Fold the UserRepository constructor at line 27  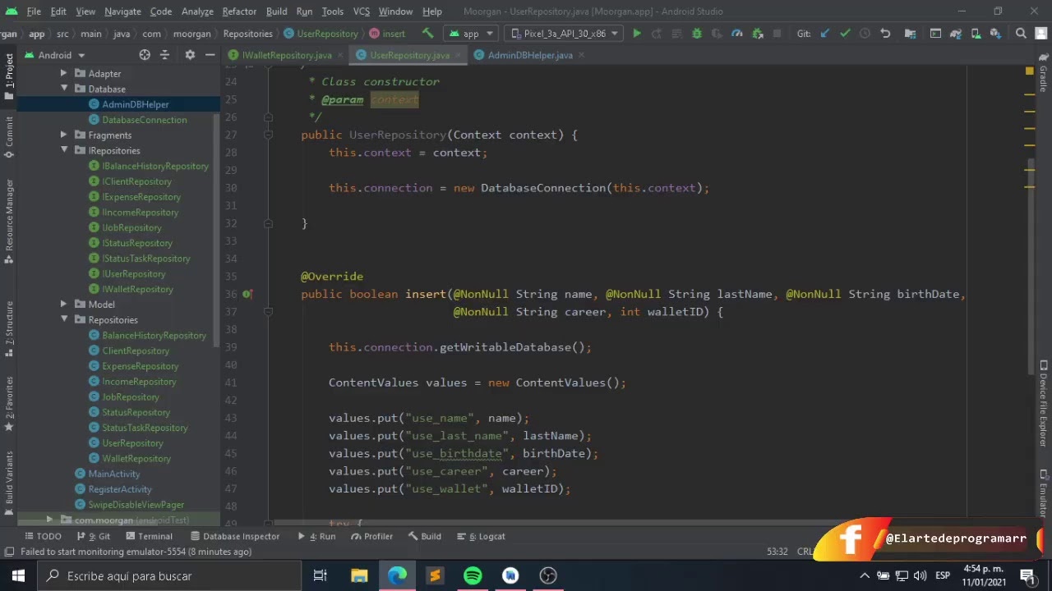click(x=268, y=135)
